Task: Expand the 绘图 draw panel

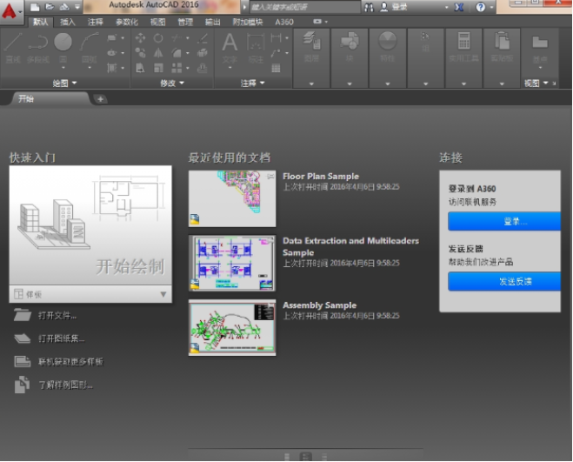Action: [64, 83]
